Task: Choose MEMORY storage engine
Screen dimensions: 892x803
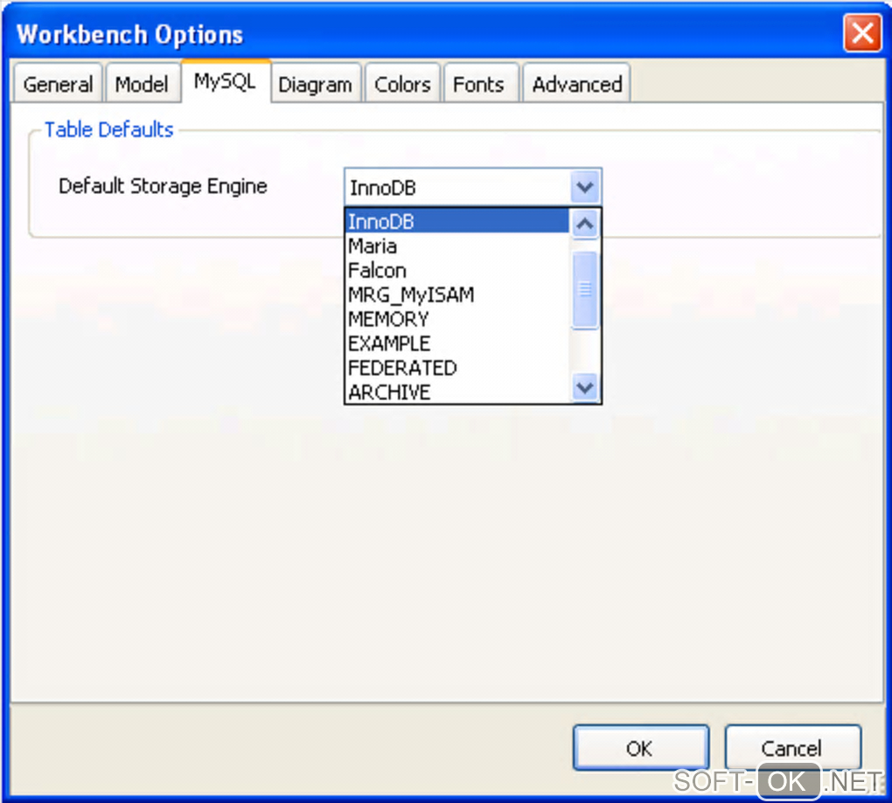Action: tap(456, 319)
